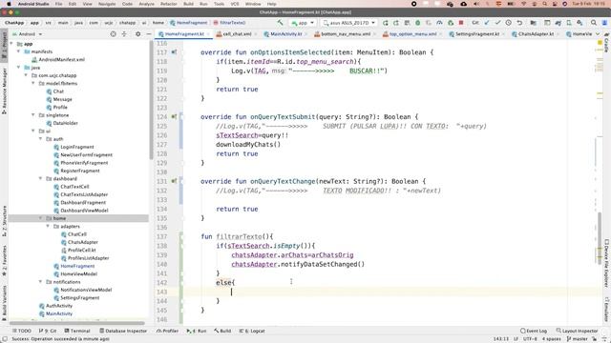
Task: Collapse the home package node
Action: pos(40,218)
